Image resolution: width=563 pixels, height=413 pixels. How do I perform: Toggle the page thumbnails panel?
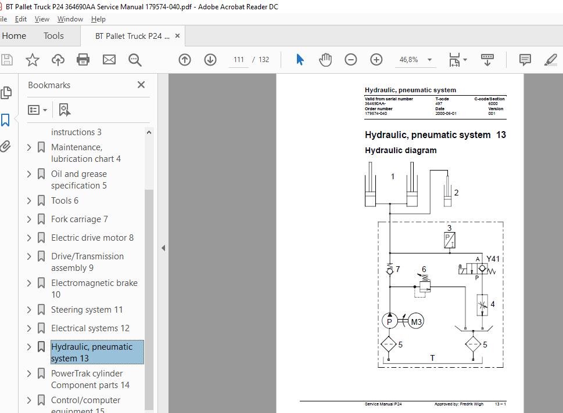click(6, 93)
